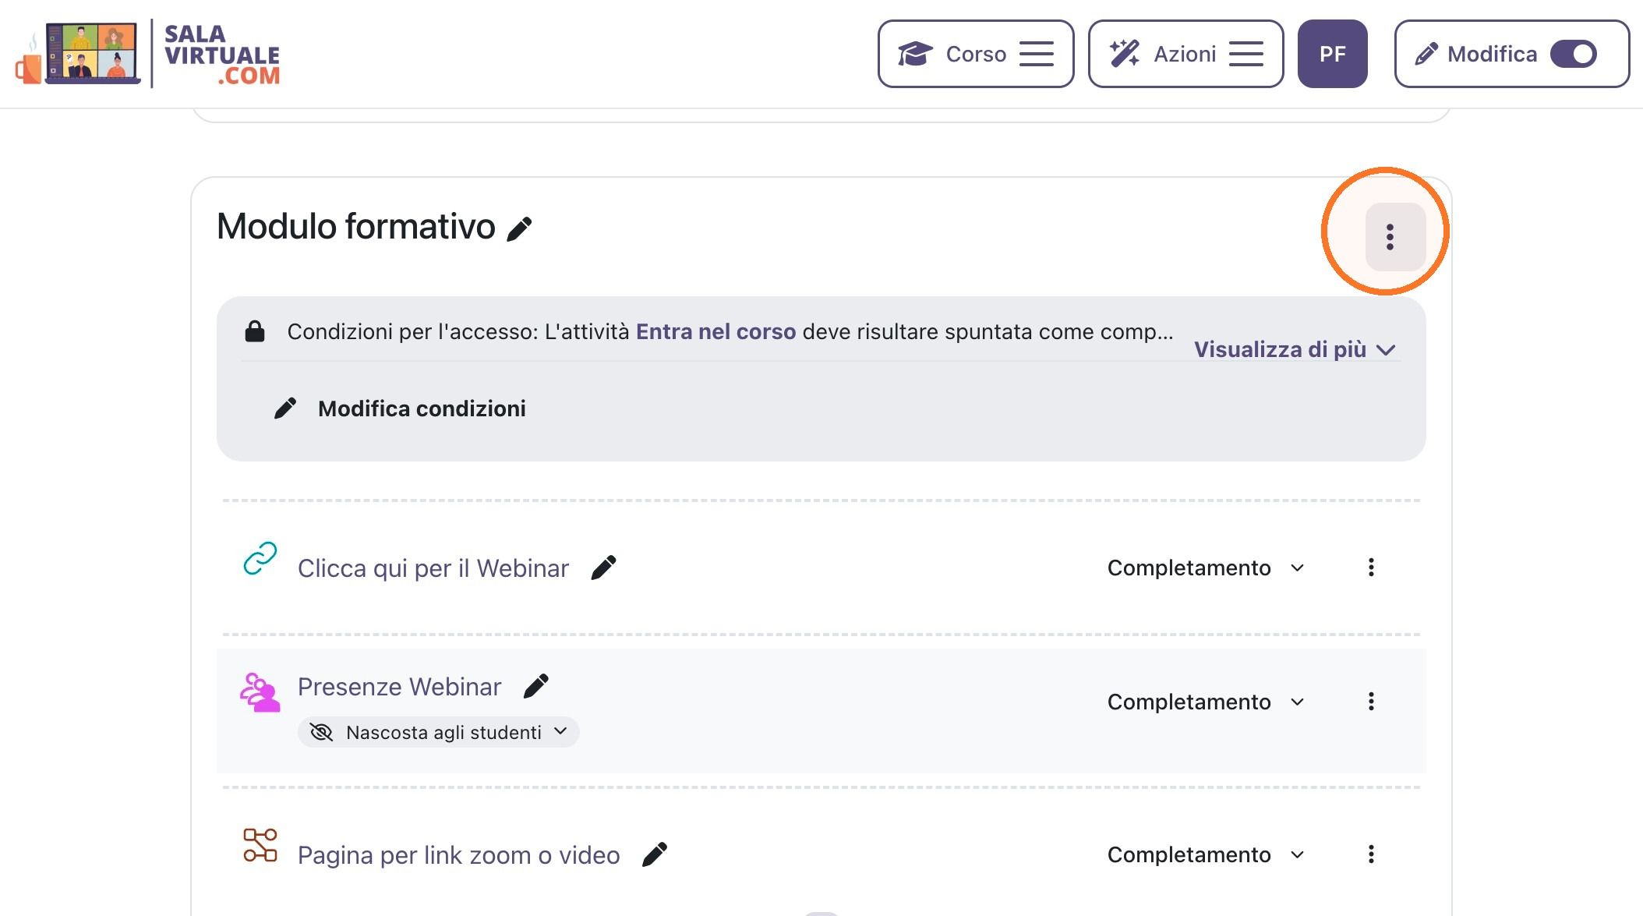
Task: Expand Visualizza di più
Action: coord(1294,349)
